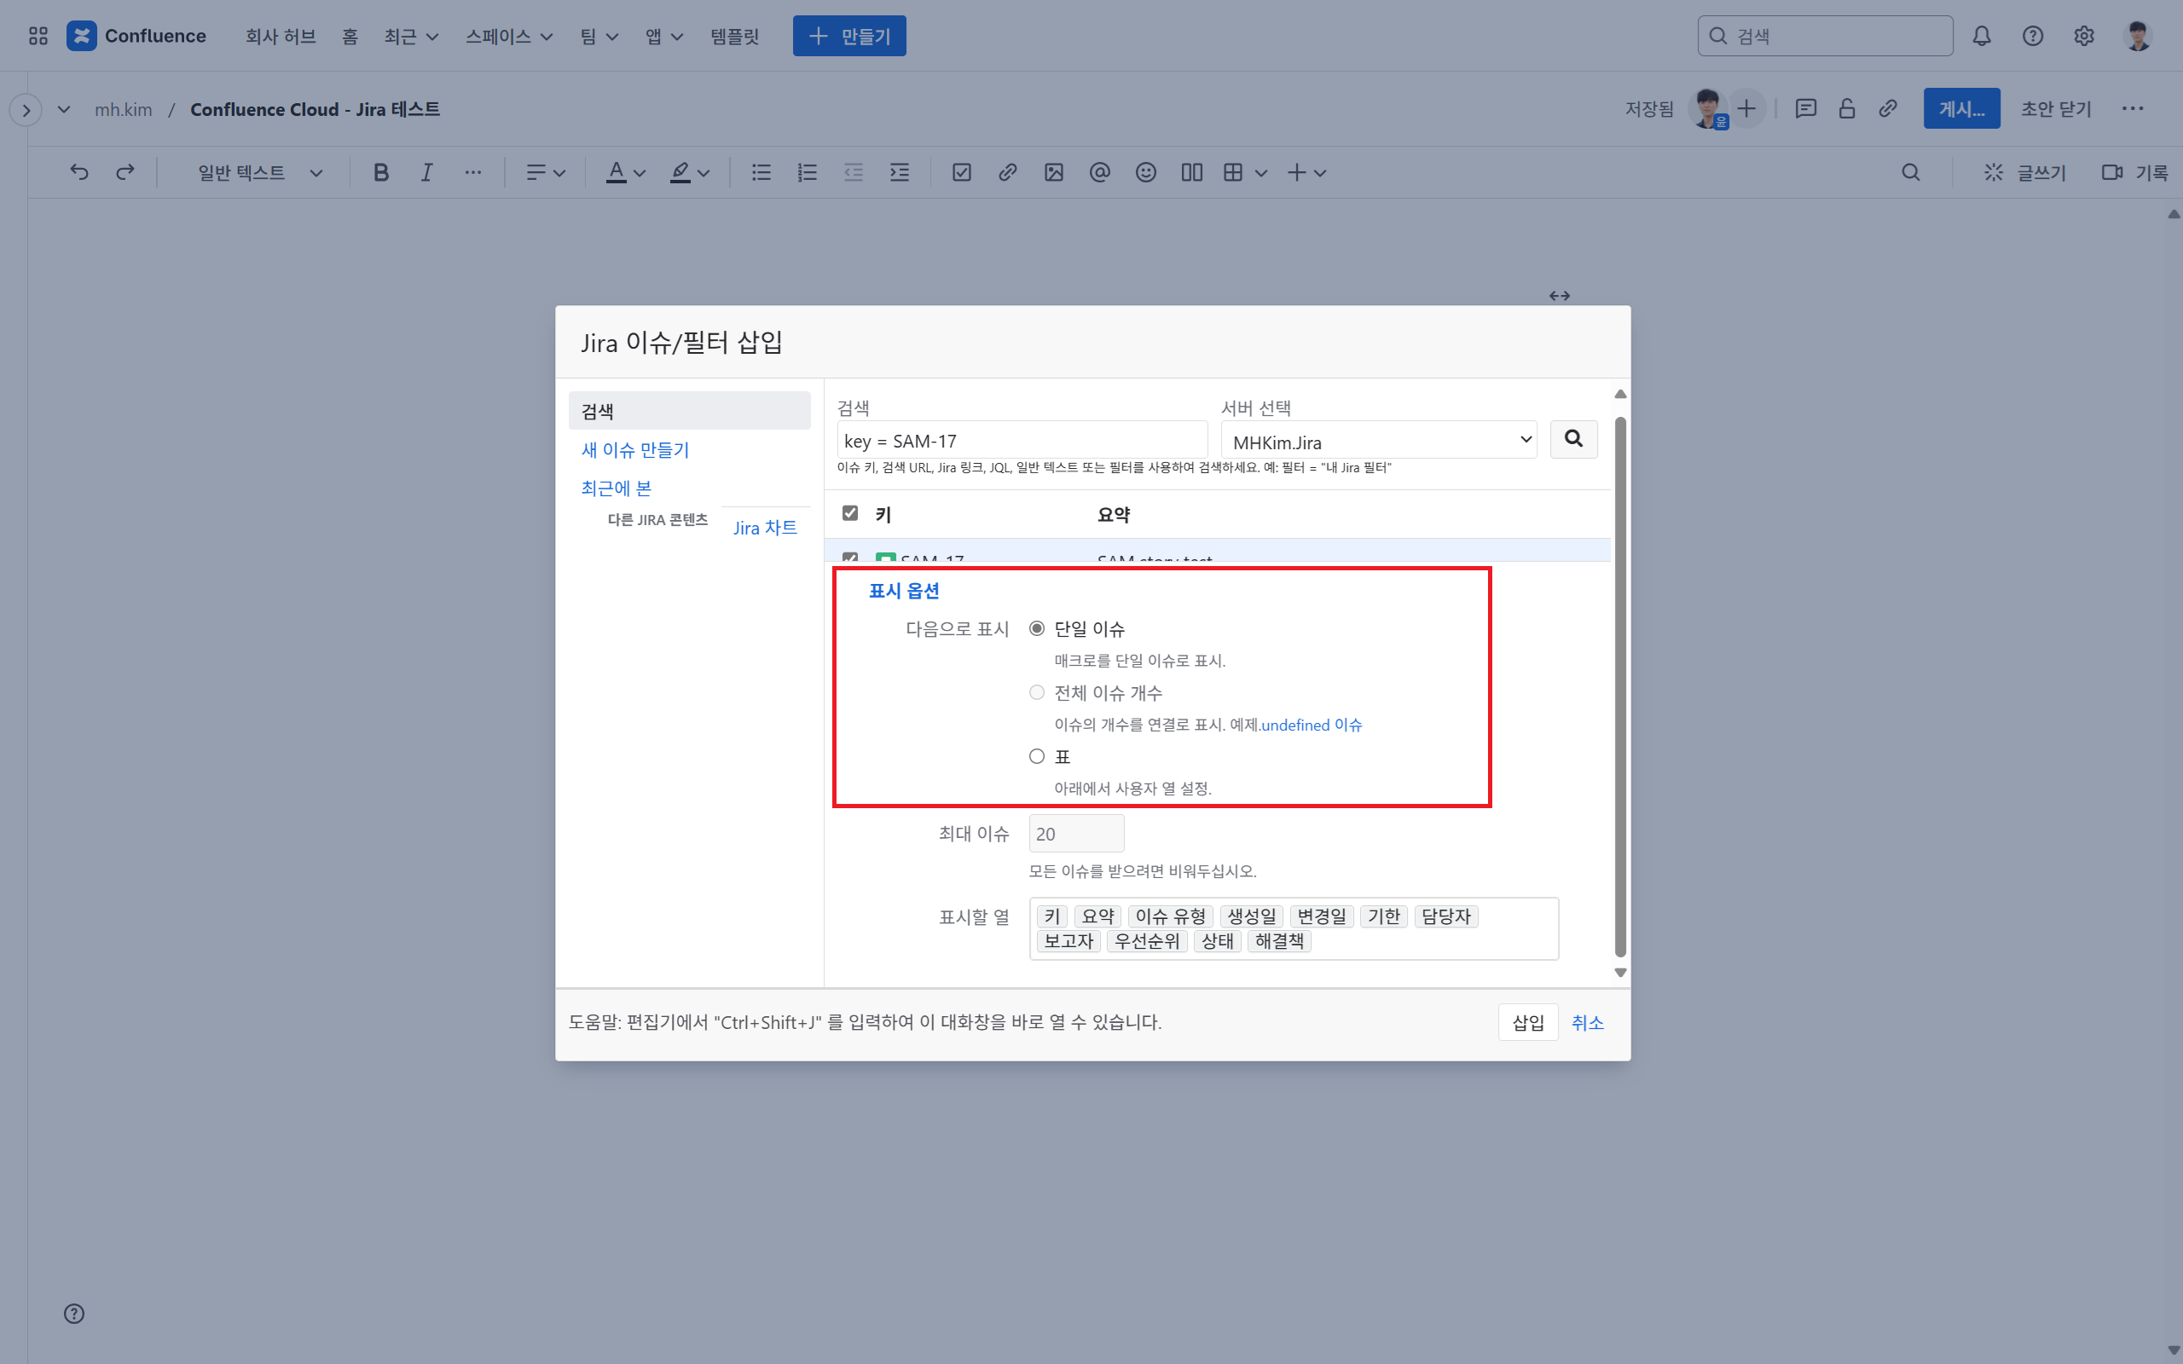Open the undefined 이슈 example link
Screen dimensions: 2183x1364
tap(1311, 725)
